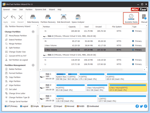
Task: Sort by File System column header
Action: tap(119, 27)
